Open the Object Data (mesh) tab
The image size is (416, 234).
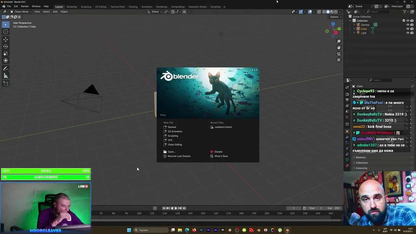tap(347, 160)
